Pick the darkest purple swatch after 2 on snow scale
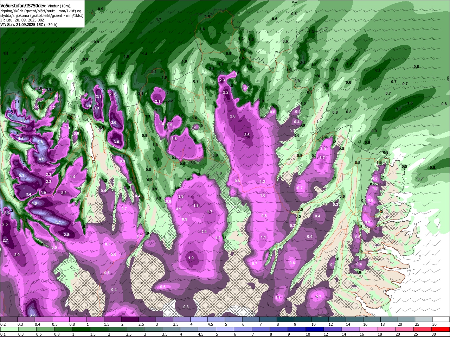 130,319
